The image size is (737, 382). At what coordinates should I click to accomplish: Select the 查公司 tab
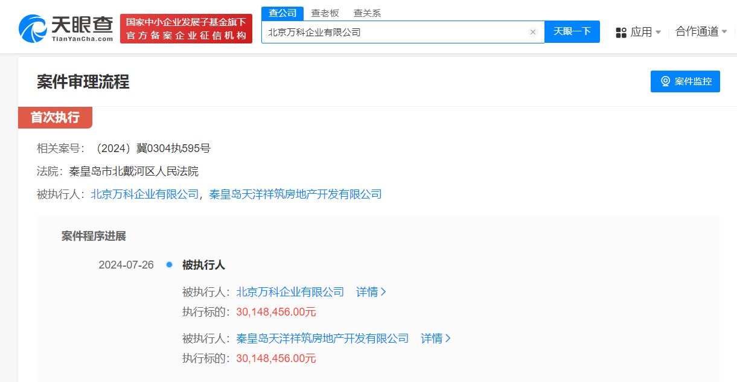282,12
